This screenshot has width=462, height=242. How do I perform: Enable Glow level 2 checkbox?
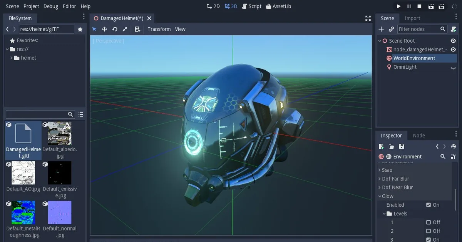pyautogui.click(x=429, y=231)
